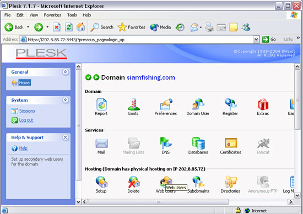
Task: Click the green status checkmark icon
Action: point(88,78)
